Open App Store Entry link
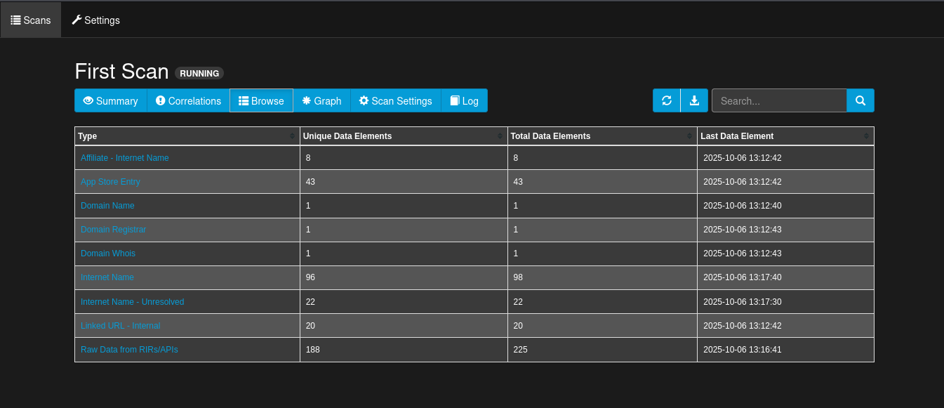The height and width of the screenshot is (408, 944). 110,182
